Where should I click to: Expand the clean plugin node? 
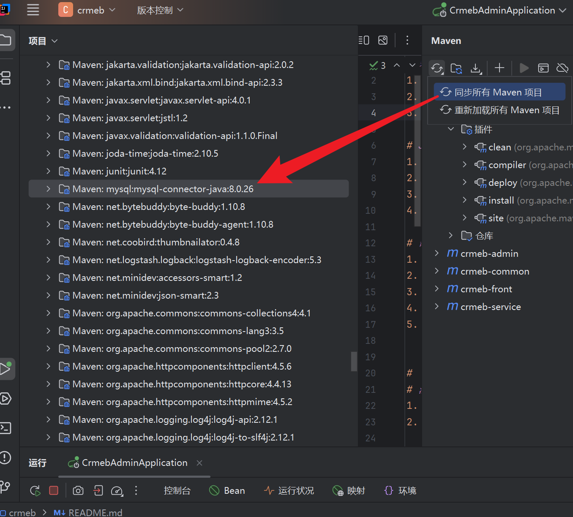465,147
